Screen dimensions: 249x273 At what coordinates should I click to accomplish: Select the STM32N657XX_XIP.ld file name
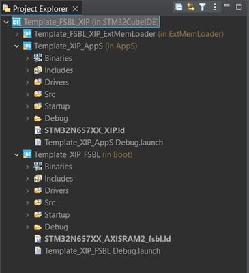[x=85, y=130]
